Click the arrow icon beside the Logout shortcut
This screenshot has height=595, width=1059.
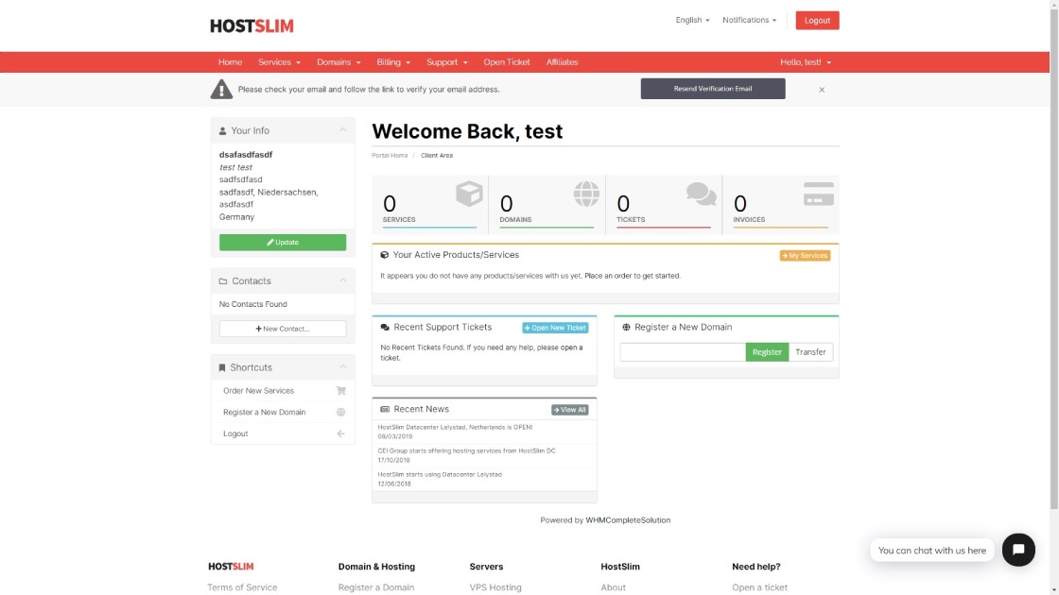click(x=340, y=433)
